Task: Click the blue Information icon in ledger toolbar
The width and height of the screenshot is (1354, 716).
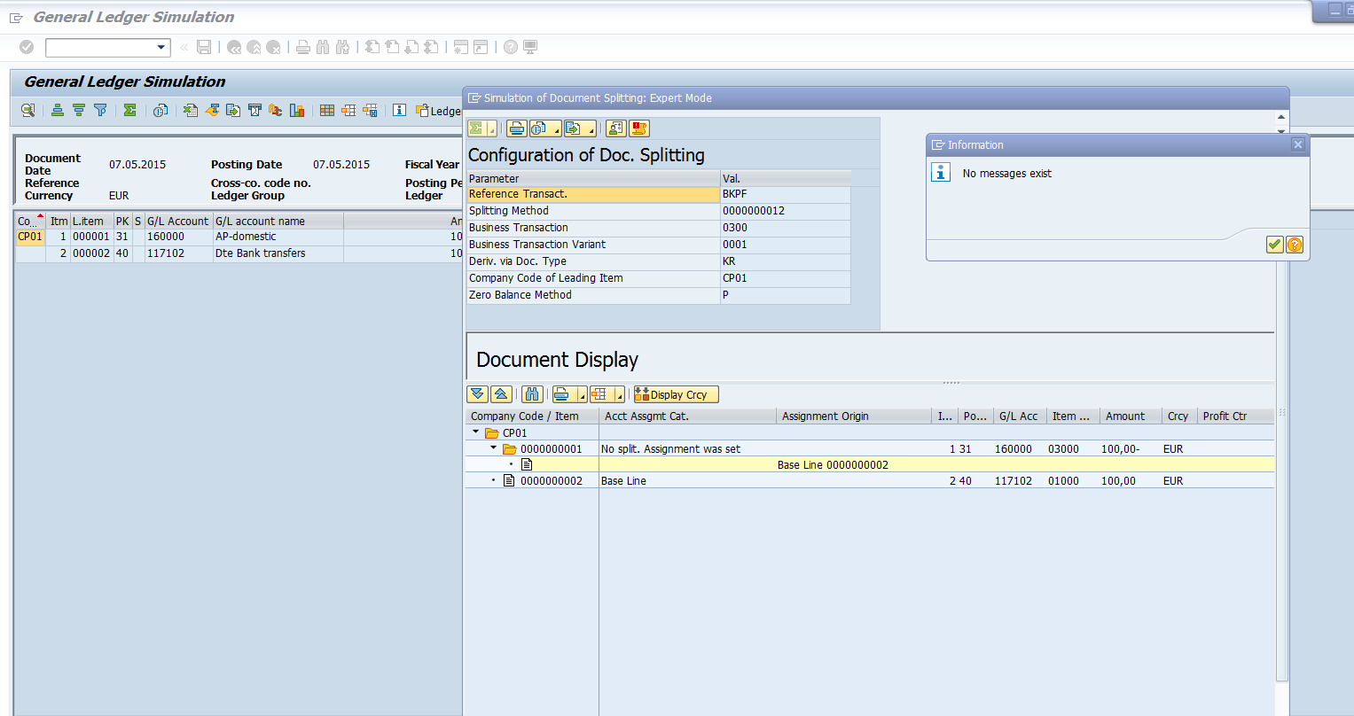Action: click(400, 111)
